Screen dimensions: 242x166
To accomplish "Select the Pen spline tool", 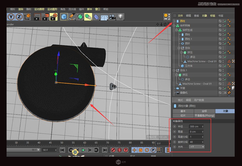I will [x=72, y=17].
